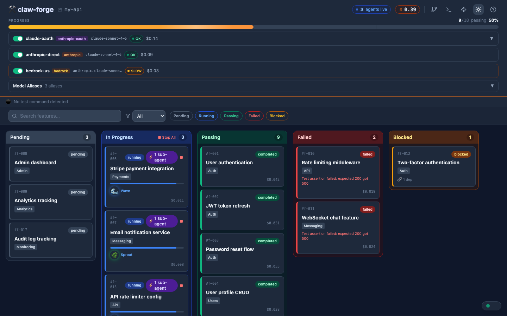The height and width of the screenshot is (316, 507).
Task: Click the 3 agents live badge
Action: pos(371,9)
